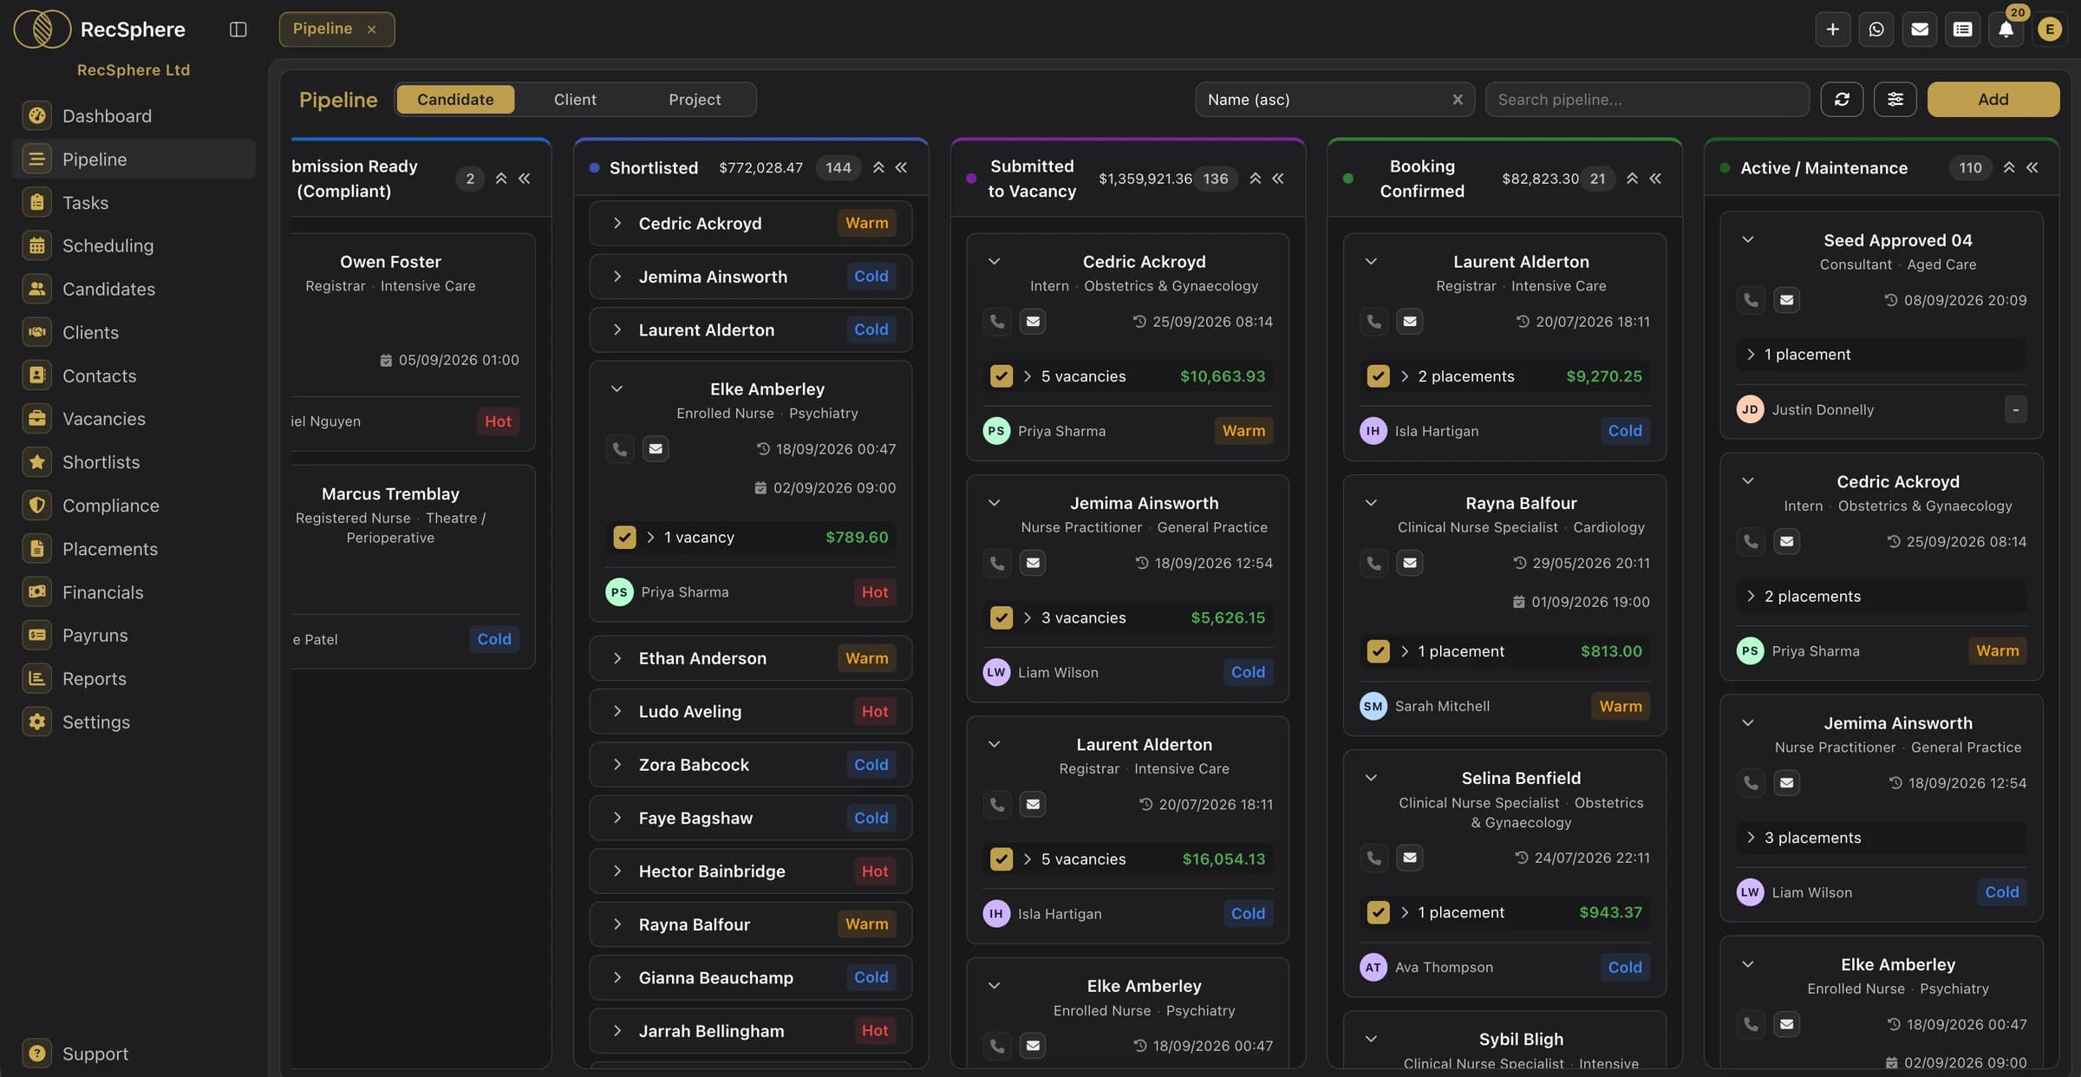Toggle the sidebar collapse icon
Viewport: 2081px width, 1077px height.
238,29
